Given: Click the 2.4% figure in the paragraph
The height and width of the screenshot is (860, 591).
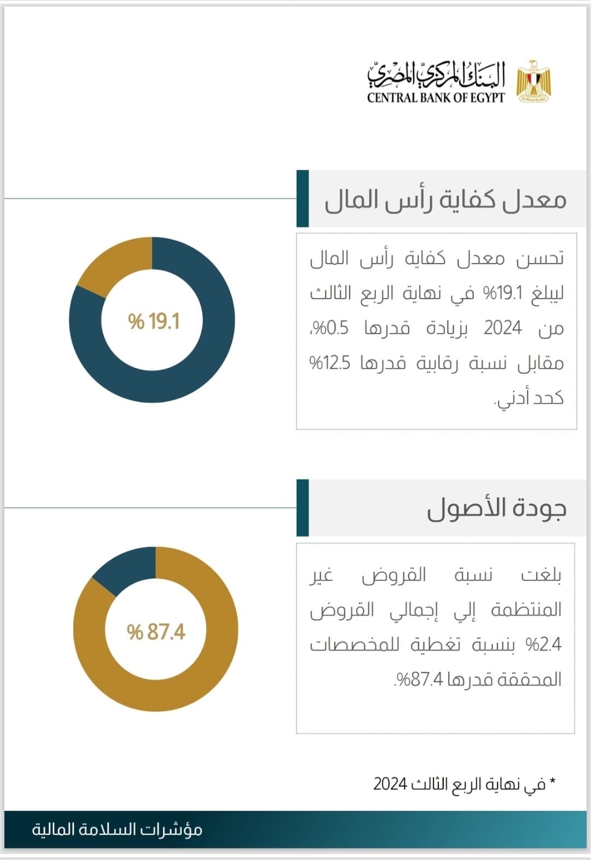Looking at the screenshot, I should (544, 644).
